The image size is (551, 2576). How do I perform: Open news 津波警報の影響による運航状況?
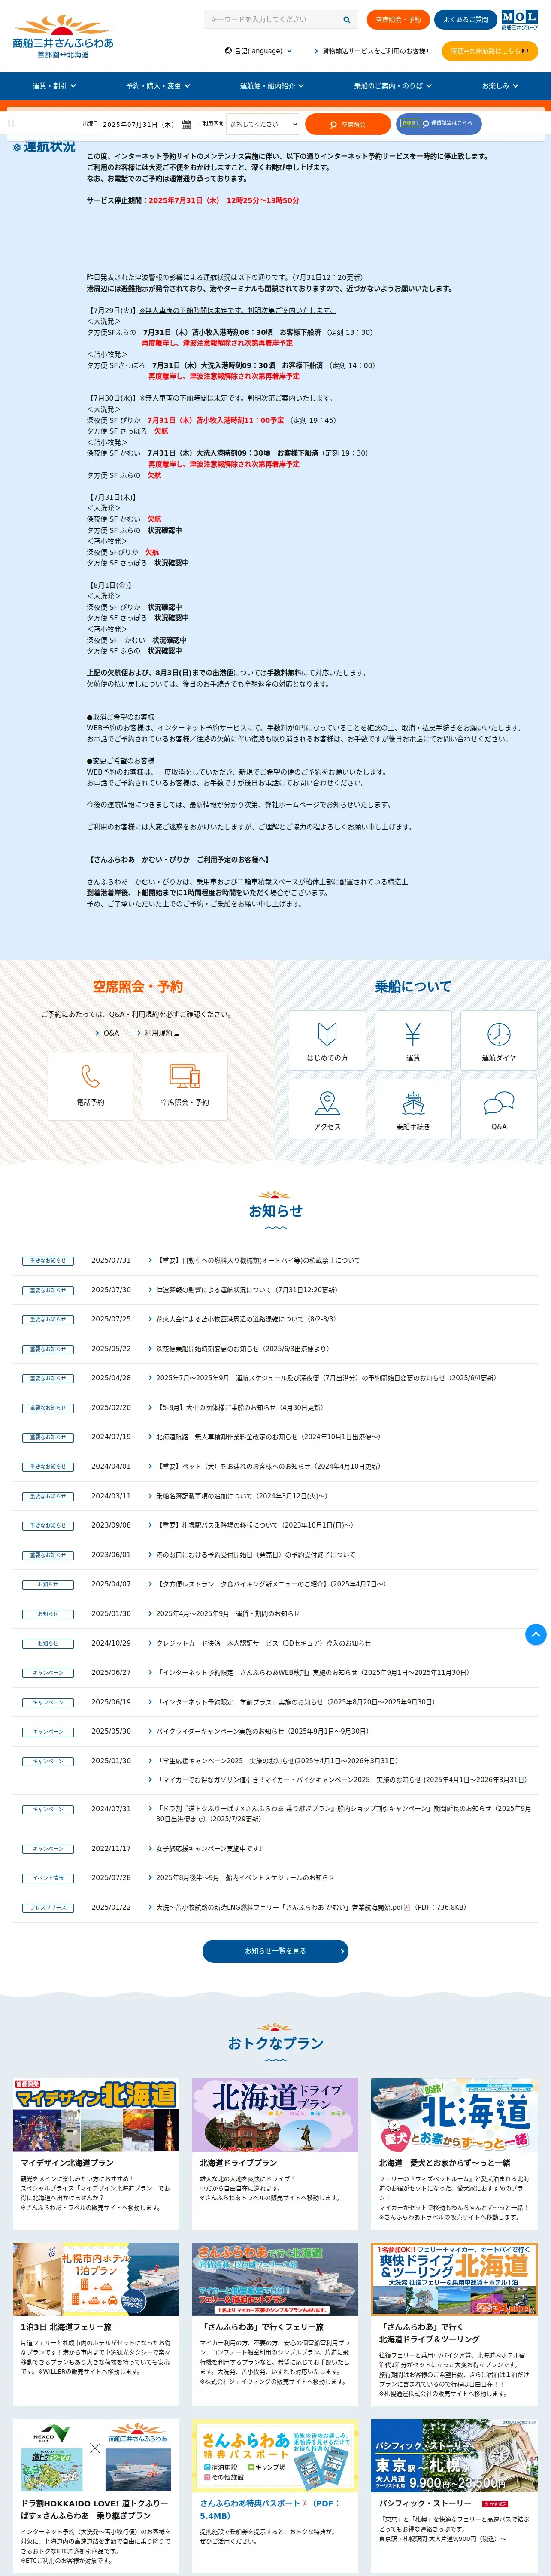click(246, 1290)
